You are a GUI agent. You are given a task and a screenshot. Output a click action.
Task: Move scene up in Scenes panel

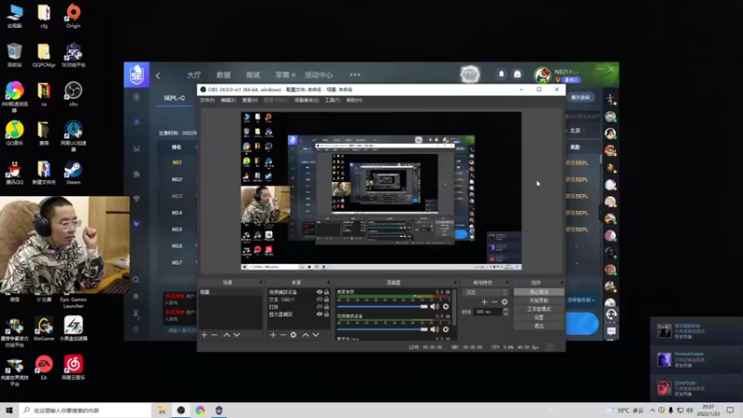pyautogui.click(x=227, y=335)
